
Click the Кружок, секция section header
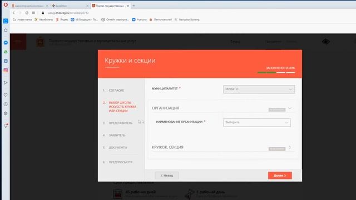[167, 147]
